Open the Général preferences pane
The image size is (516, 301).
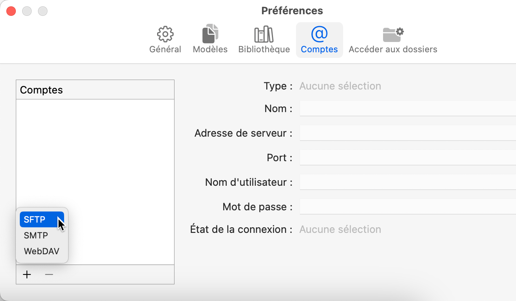click(x=165, y=38)
